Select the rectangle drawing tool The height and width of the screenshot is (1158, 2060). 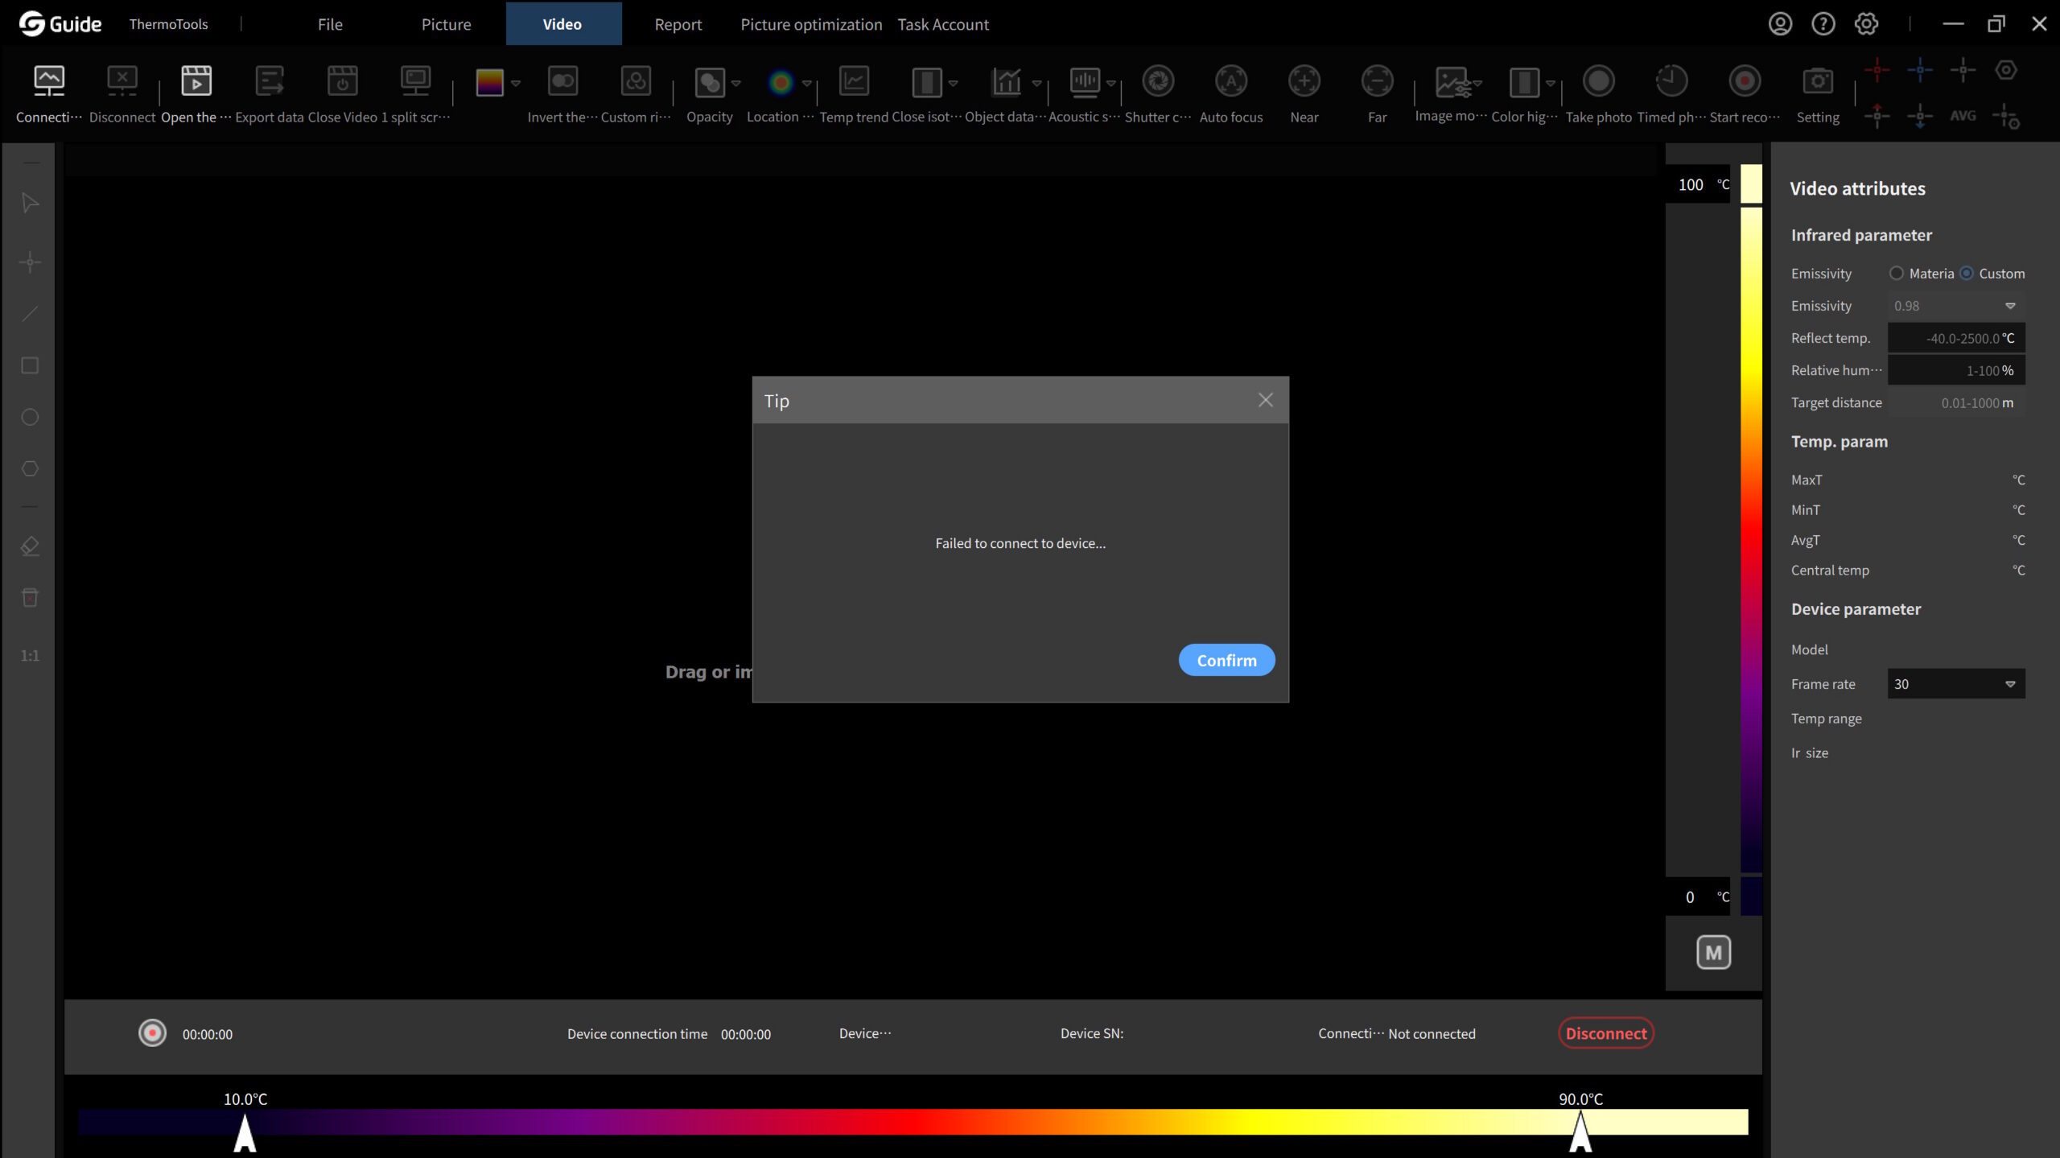[30, 366]
